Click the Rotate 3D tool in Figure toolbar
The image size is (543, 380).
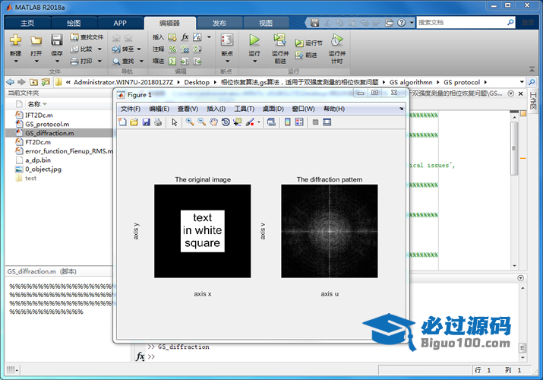click(x=226, y=122)
